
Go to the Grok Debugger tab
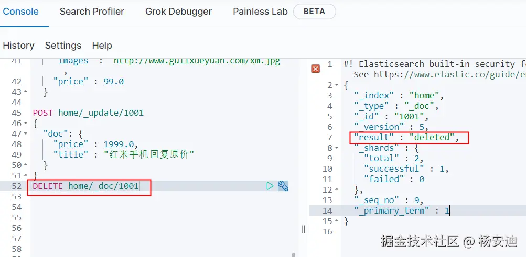(x=178, y=11)
